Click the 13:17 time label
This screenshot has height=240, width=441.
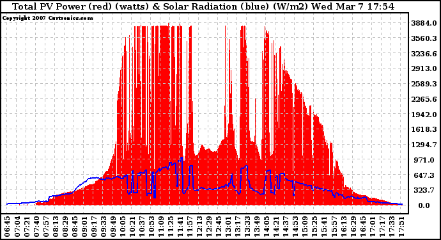[237, 227]
